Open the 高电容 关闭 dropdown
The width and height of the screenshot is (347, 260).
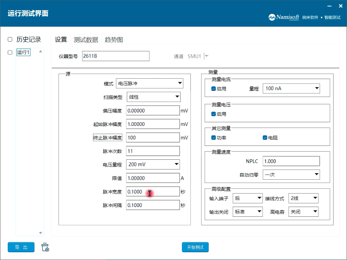click(303, 212)
